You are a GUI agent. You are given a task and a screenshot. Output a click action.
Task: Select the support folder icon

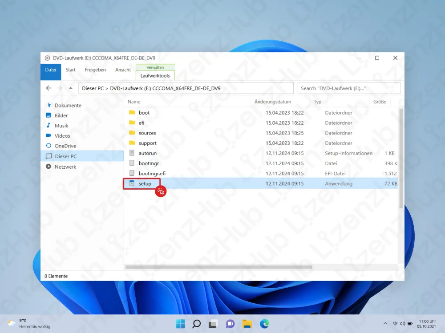132,143
